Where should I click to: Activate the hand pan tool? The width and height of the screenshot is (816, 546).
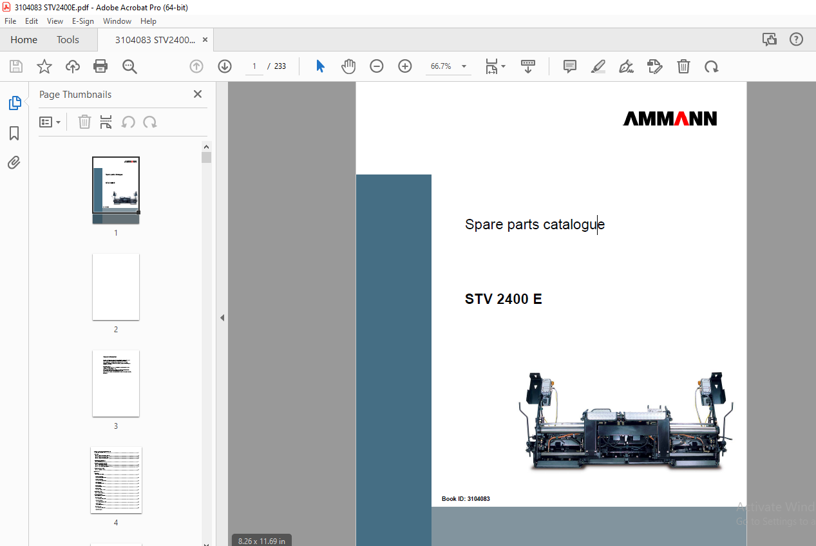pyautogui.click(x=348, y=66)
